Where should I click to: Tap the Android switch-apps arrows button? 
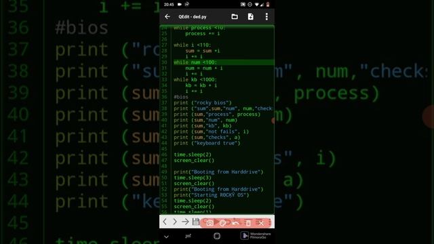pyautogui.click(x=188, y=236)
